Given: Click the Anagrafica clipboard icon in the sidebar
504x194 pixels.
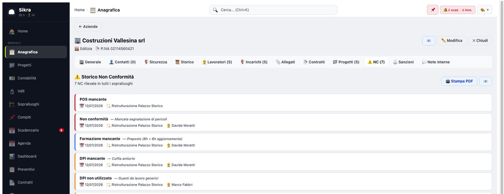Looking at the screenshot, I should tap(12, 52).
